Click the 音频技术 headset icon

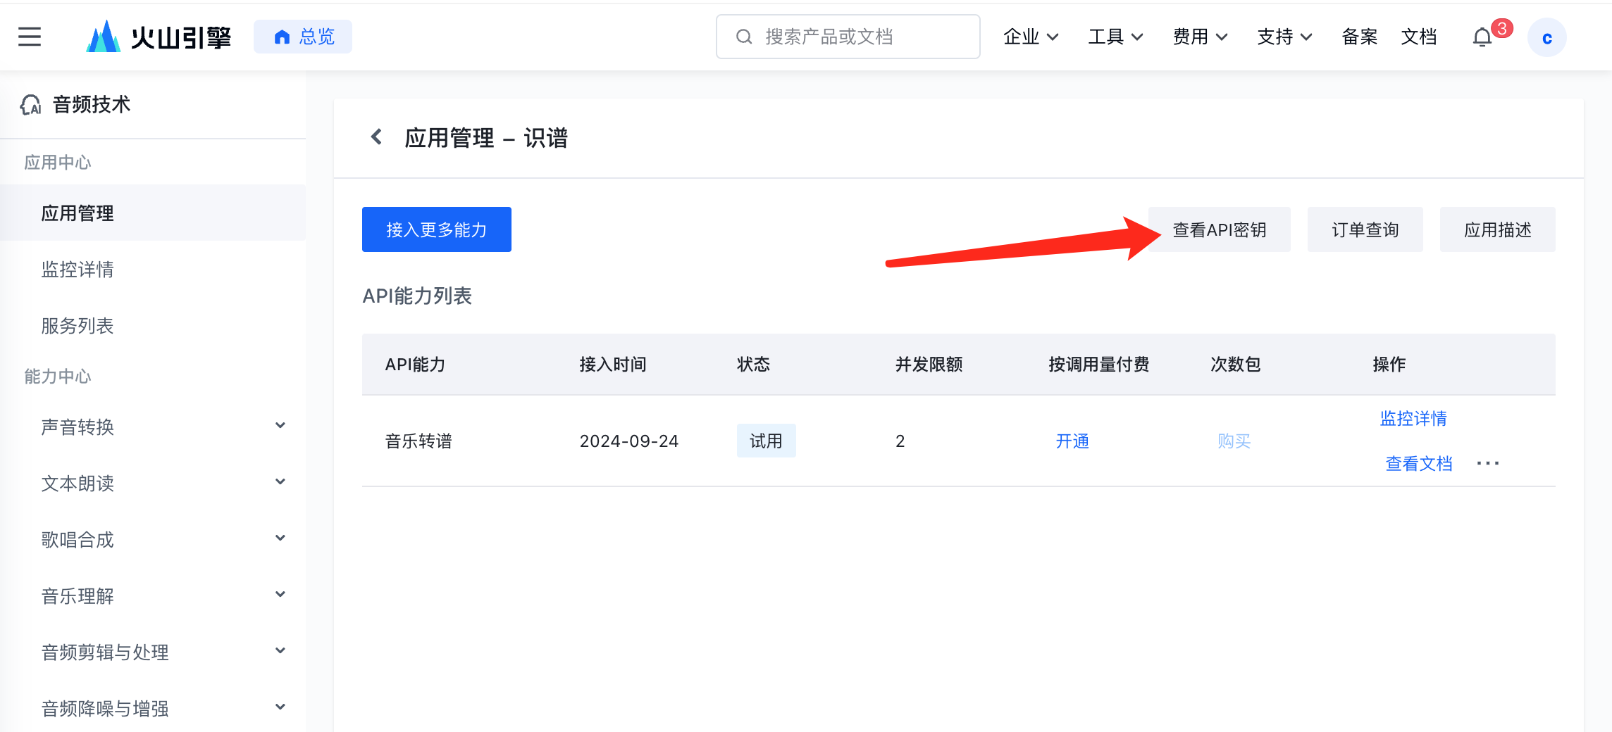(31, 105)
